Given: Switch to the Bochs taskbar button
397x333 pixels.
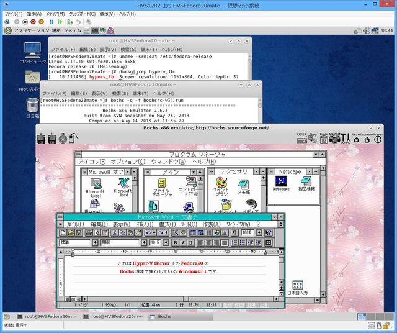Looking at the screenshot, I should tap(179, 316).
